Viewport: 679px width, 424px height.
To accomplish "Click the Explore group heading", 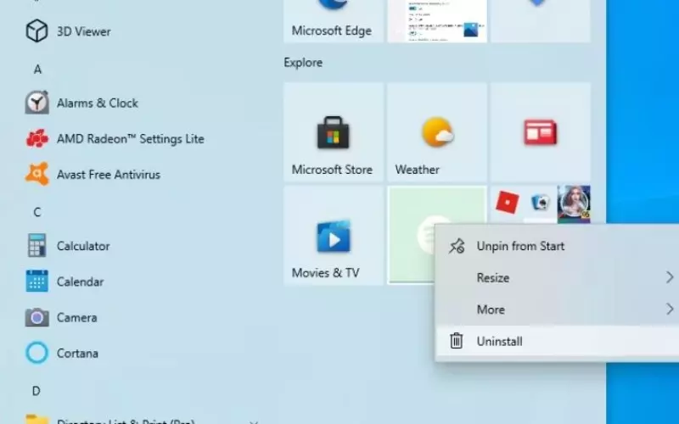I will point(303,63).
